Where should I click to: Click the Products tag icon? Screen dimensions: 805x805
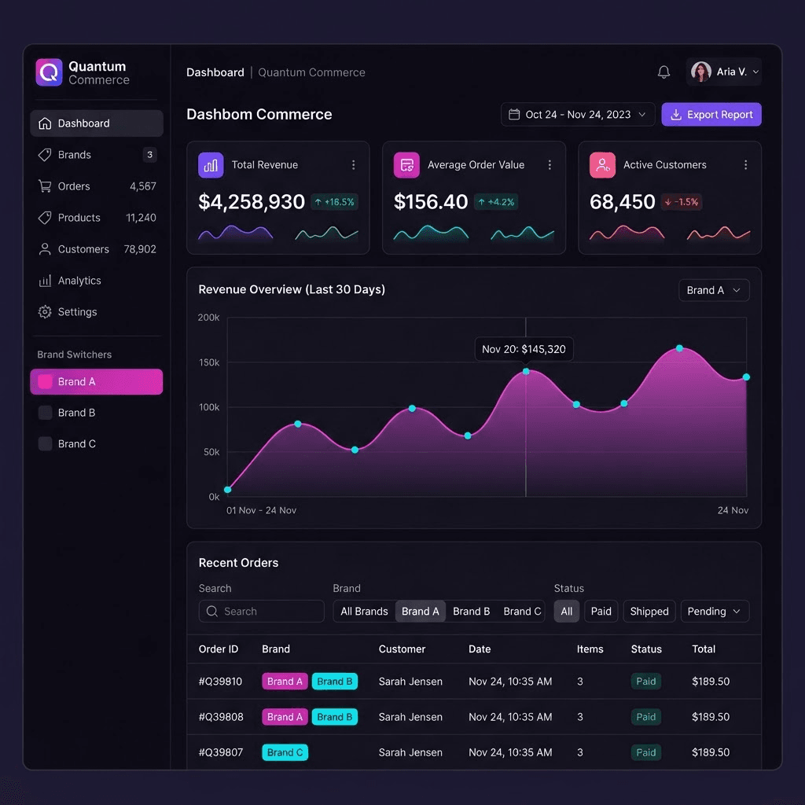pos(45,218)
